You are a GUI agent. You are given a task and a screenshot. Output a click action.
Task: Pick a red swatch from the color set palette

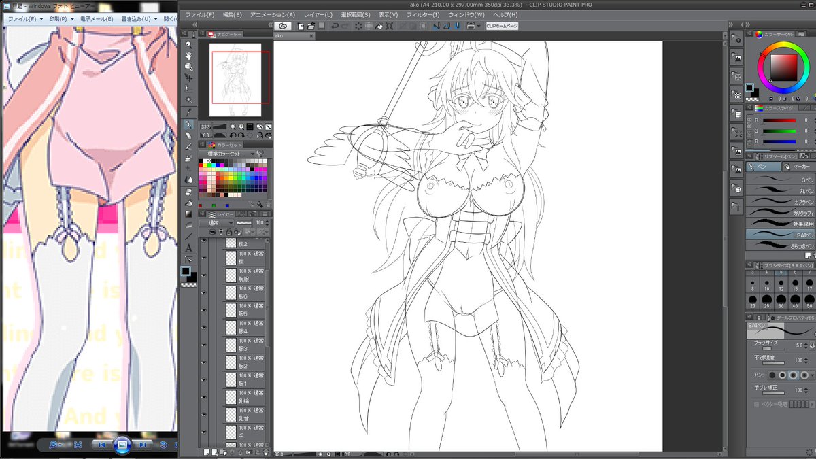pos(200,165)
